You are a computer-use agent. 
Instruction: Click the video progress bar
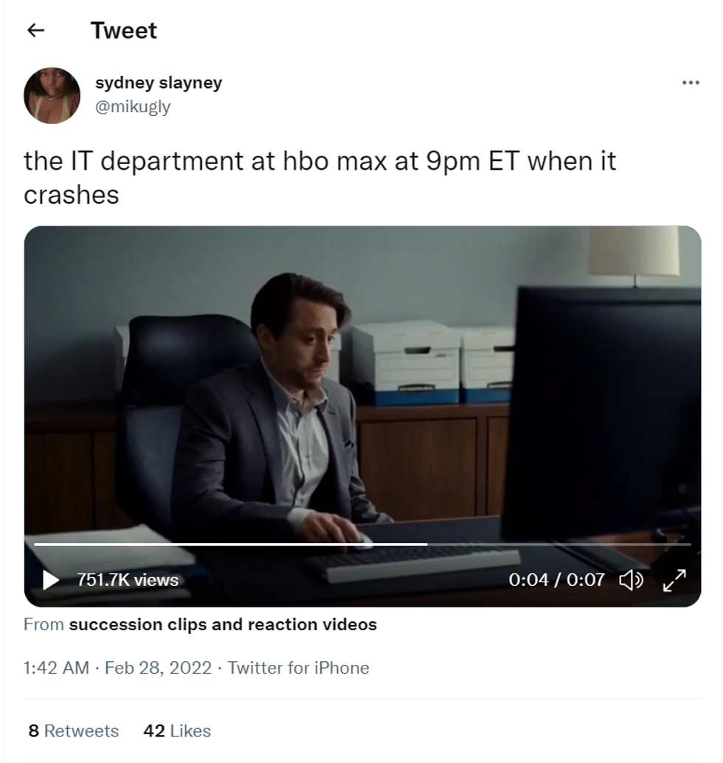coord(362,545)
